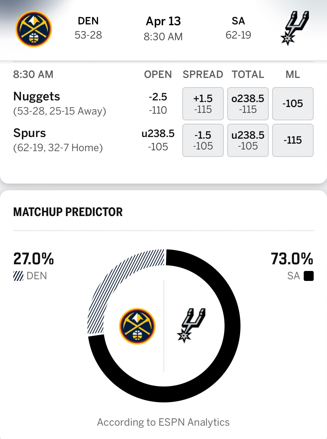Tap the Apr 13 game date
This screenshot has height=439, width=327.
pyautogui.click(x=163, y=21)
